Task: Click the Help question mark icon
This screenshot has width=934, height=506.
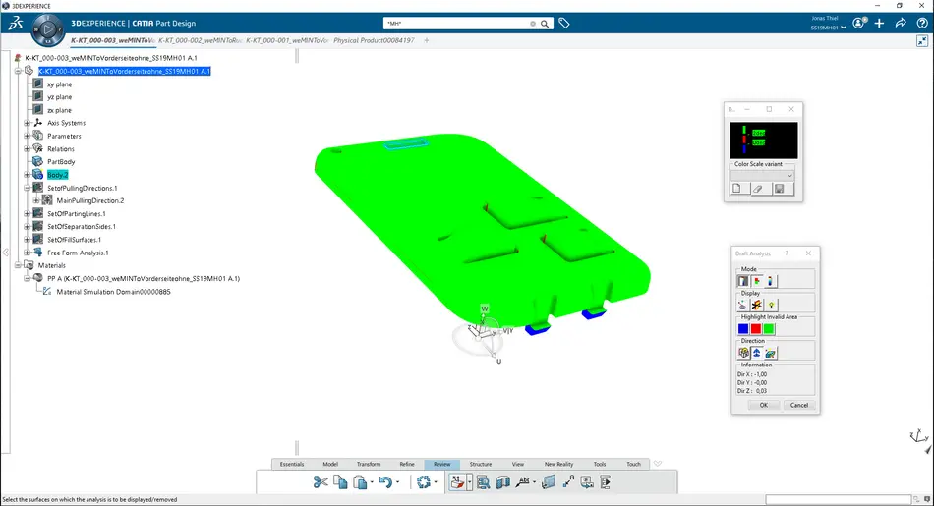Action: click(920, 23)
